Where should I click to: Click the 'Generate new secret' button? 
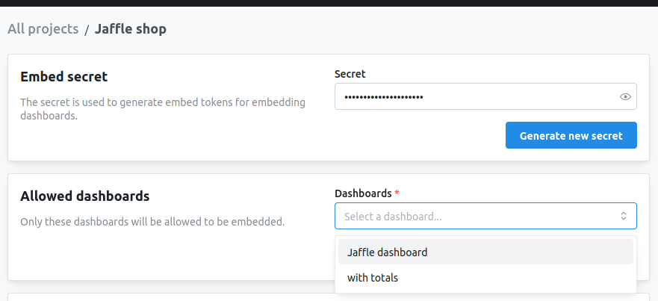click(571, 135)
